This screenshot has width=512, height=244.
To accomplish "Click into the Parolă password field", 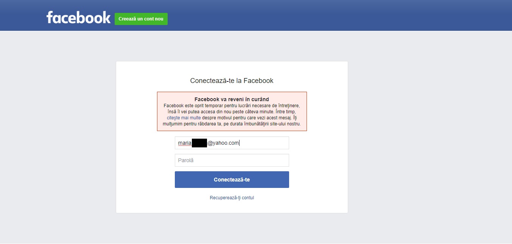I will [232, 160].
